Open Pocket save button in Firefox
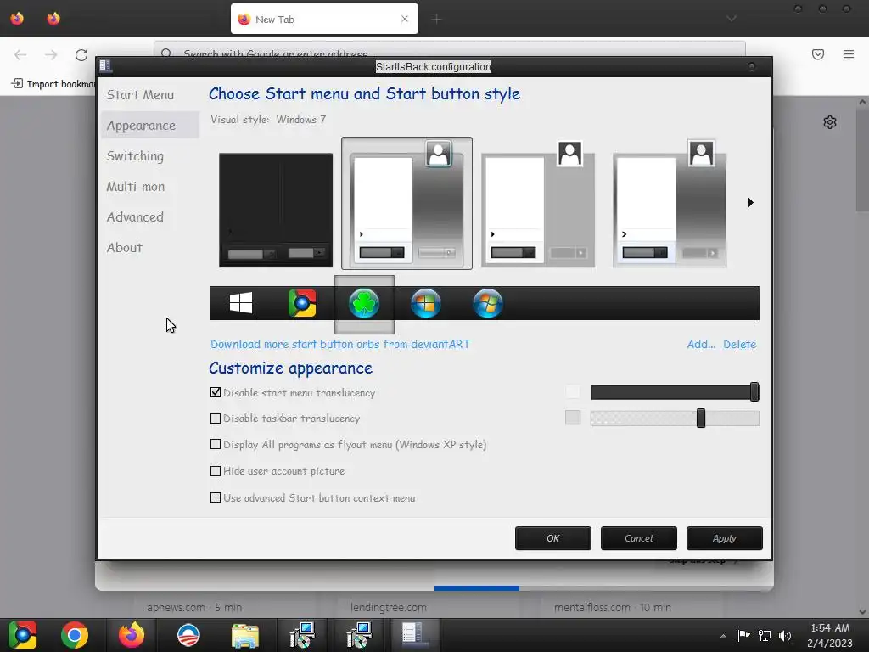The width and height of the screenshot is (869, 652). click(x=818, y=54)
